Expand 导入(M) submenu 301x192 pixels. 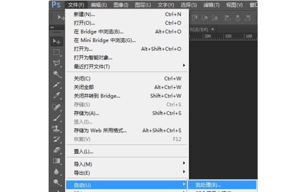[127, 164]
